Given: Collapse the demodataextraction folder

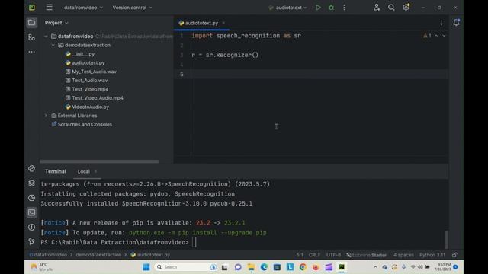Looking at the screenshot, I should (53, 45).
